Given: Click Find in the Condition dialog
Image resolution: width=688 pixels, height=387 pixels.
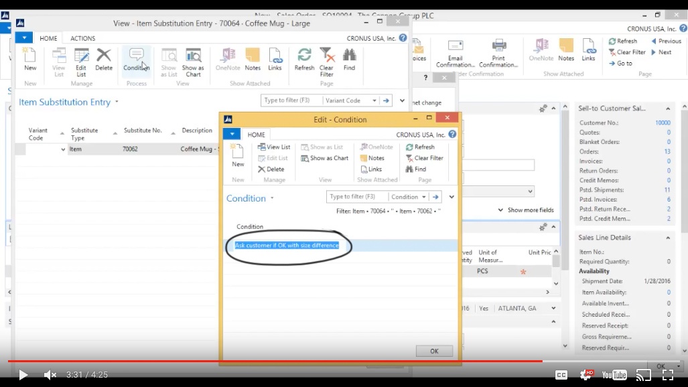Looking at the screenshot, I should click(416, 169).
